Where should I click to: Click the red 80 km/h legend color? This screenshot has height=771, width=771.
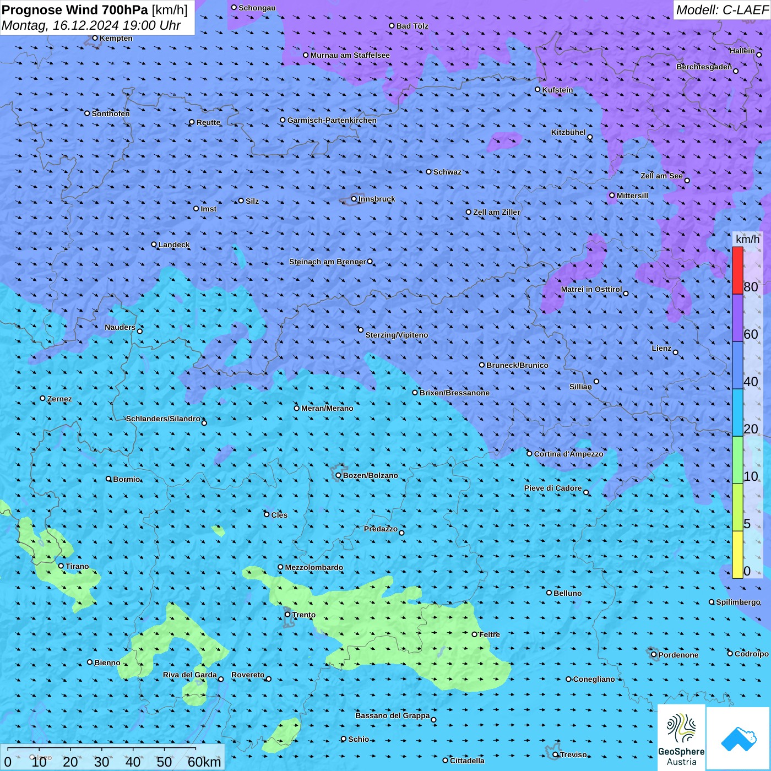pos(738,270)
